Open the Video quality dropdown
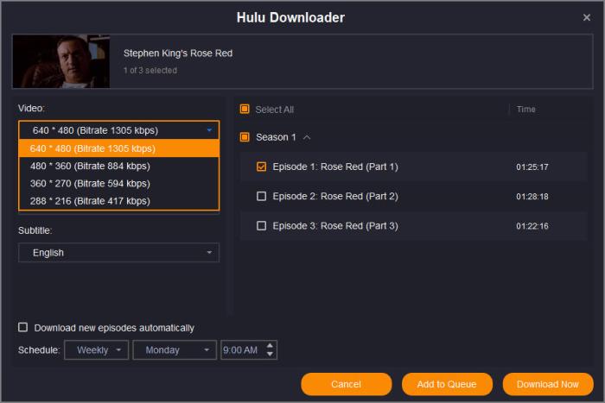Screen dimensions: 605x403 [x=119, y=130]
